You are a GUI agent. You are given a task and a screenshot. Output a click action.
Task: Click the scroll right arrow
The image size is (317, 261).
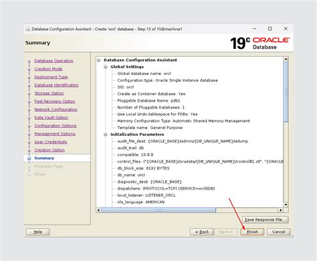(281, 210)
